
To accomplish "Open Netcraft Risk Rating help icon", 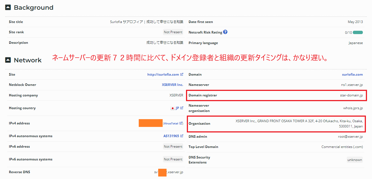I will [x=225, y=32].
